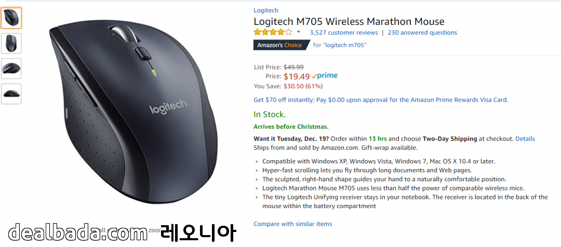Open the Get $70 off instantly offer
Image resolution: width=561 pixels, height=247 pixels.
click(x=380, y=100)
